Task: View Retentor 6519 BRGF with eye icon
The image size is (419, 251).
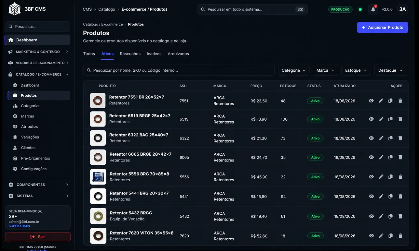Action: pyautogui.click(x=371, y=119)
